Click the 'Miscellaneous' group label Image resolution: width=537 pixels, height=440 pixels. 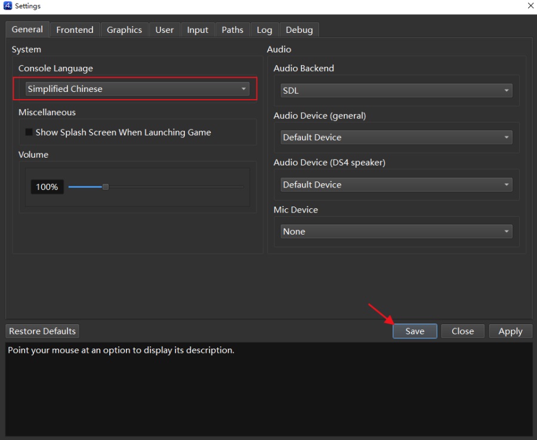pyautogui.click(x=47, y=112)
